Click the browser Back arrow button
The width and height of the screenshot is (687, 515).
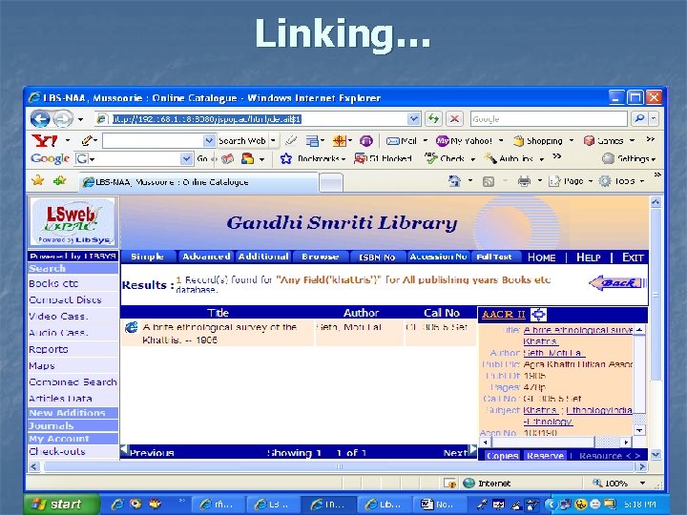(x=40, y=118)
